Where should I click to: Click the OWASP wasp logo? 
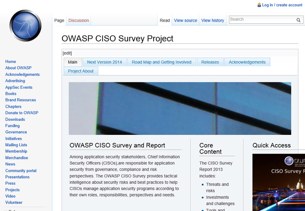coord(26,25)
